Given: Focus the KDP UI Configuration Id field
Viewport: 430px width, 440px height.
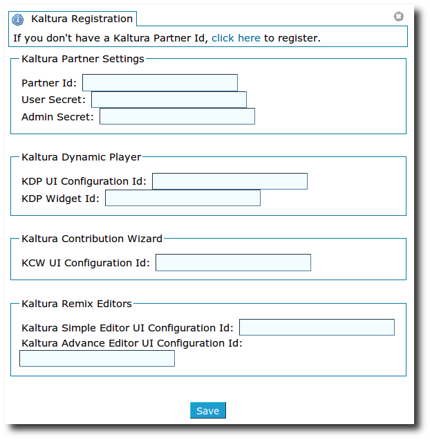Looking at the screenshot, I should tap(230, 181).
